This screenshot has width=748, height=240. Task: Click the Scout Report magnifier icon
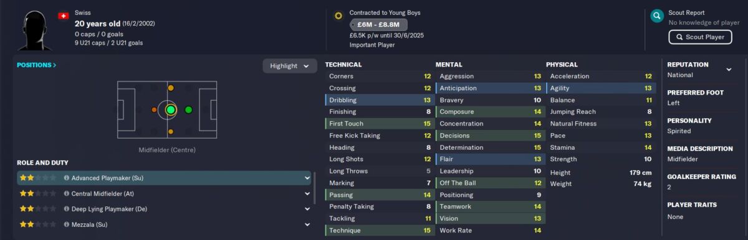pos(656,16)
